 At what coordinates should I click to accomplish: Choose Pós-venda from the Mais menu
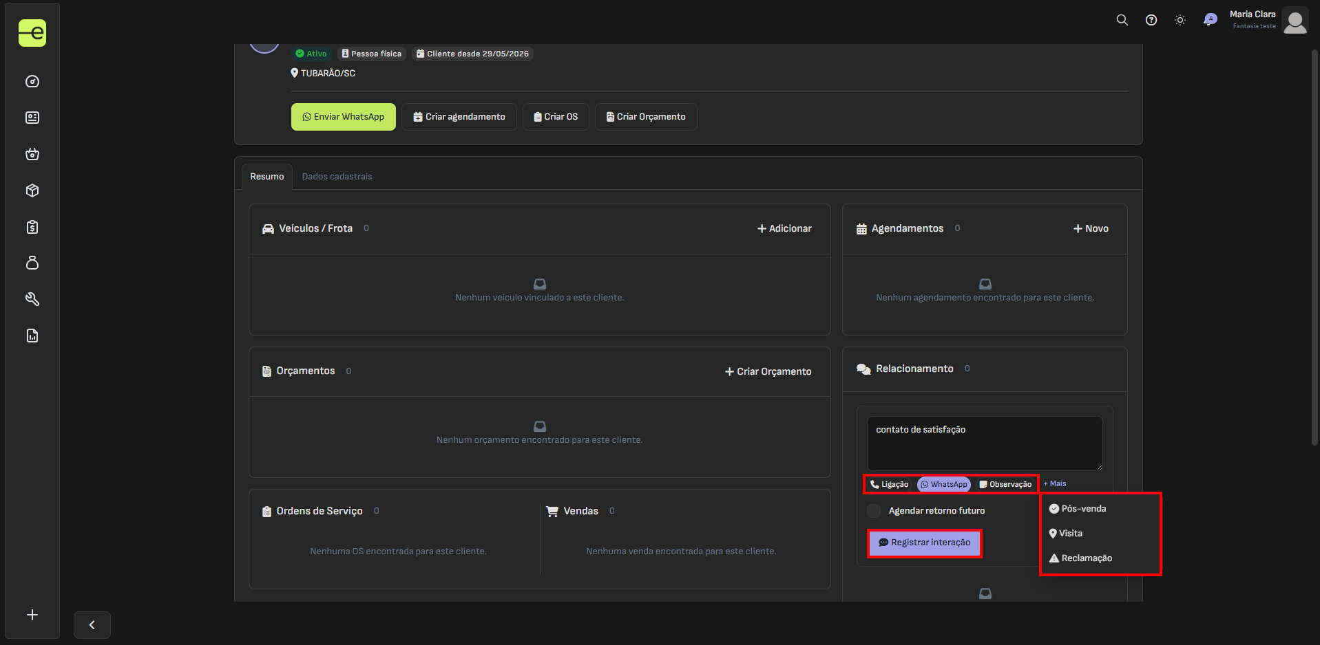1078,509
